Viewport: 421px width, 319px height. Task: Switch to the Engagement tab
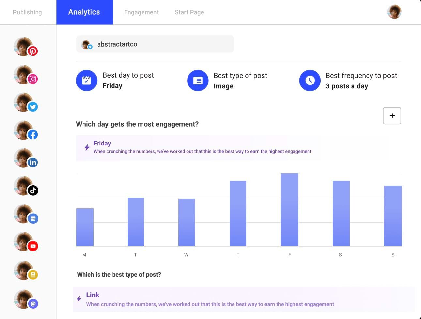(x=141, y=12)
